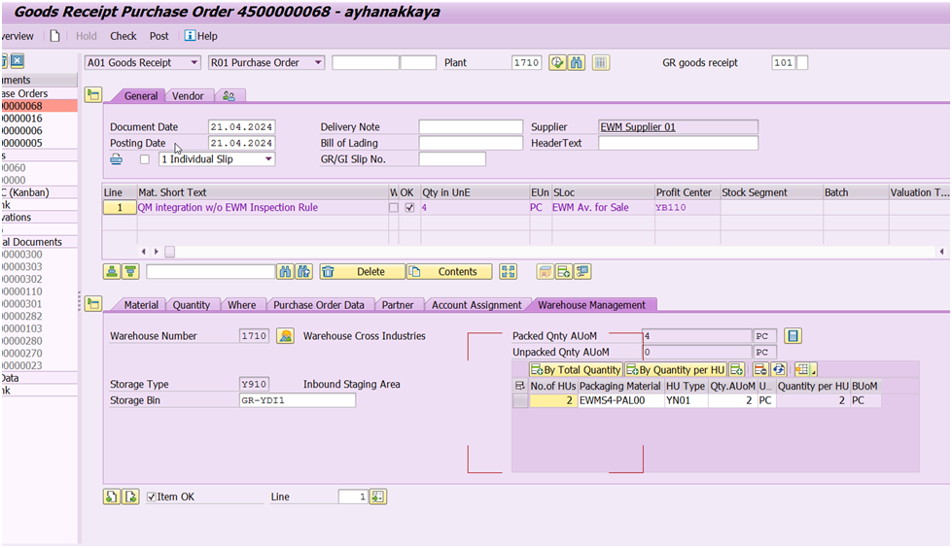Toggle the OK checkbox in line 1
The height and width of the screenshot is (548, 952).
[x=409, y=208]
